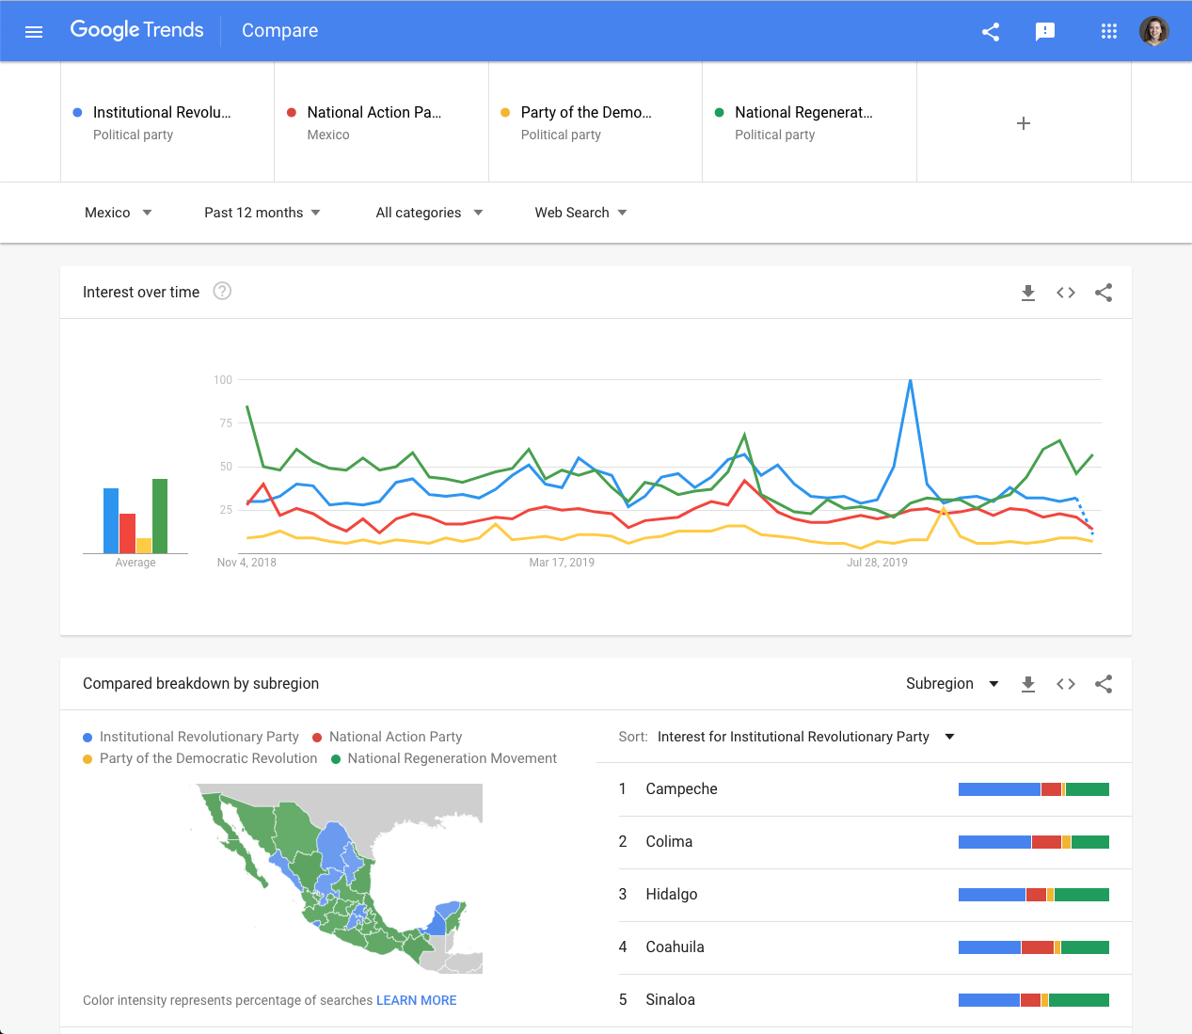
Task: Click the blue peak on the line chart
Action: pyautogui.click(x=910, y=381)
